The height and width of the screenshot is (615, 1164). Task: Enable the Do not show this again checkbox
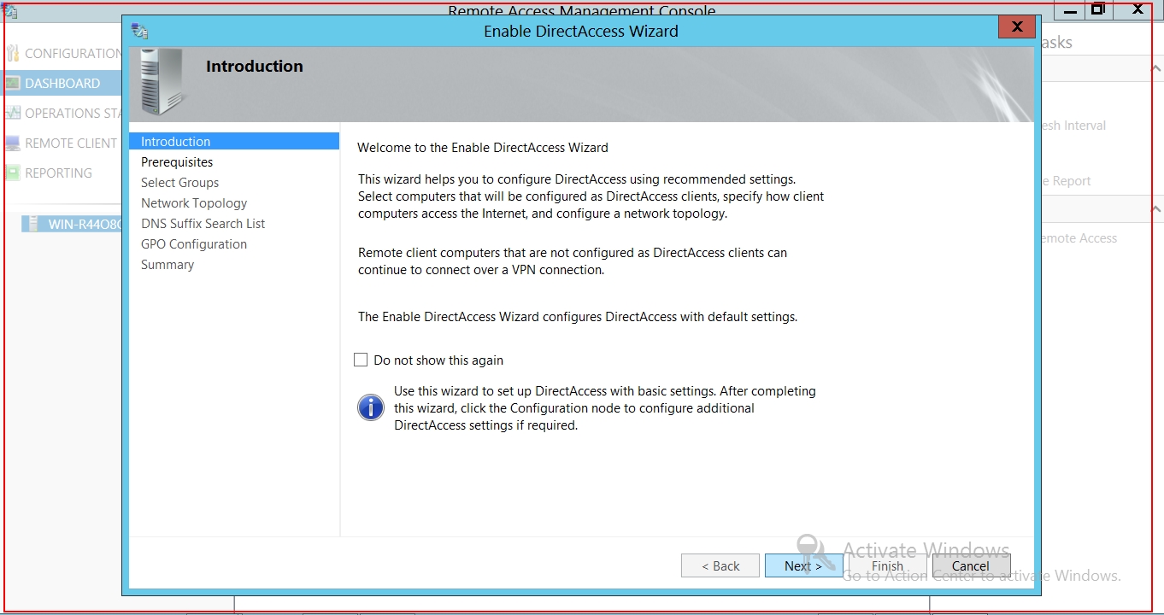pos(361,360)
